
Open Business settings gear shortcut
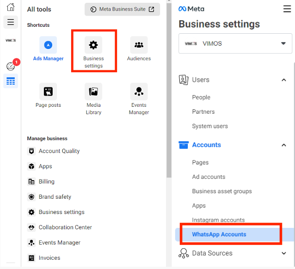pyautogui.click(x=93, y=45)
